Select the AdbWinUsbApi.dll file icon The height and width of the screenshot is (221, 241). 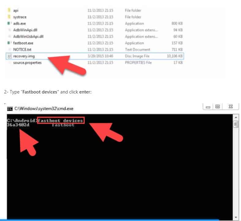pyautogui.click(x=9, y=36)
